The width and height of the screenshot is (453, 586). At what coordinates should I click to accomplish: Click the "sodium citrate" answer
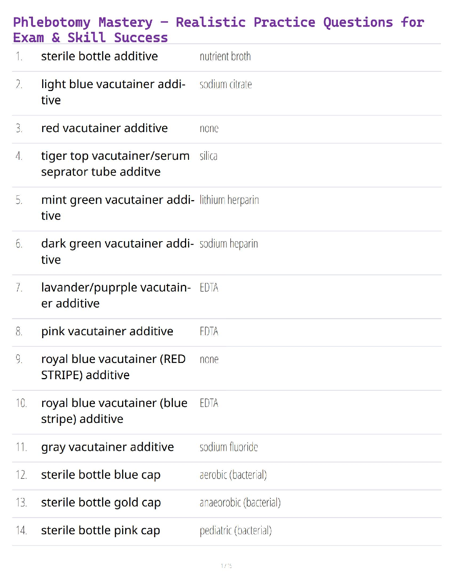[x=225, y=85]
